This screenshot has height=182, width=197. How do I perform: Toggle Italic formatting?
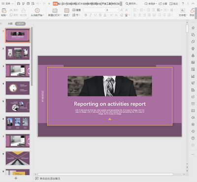91,15
